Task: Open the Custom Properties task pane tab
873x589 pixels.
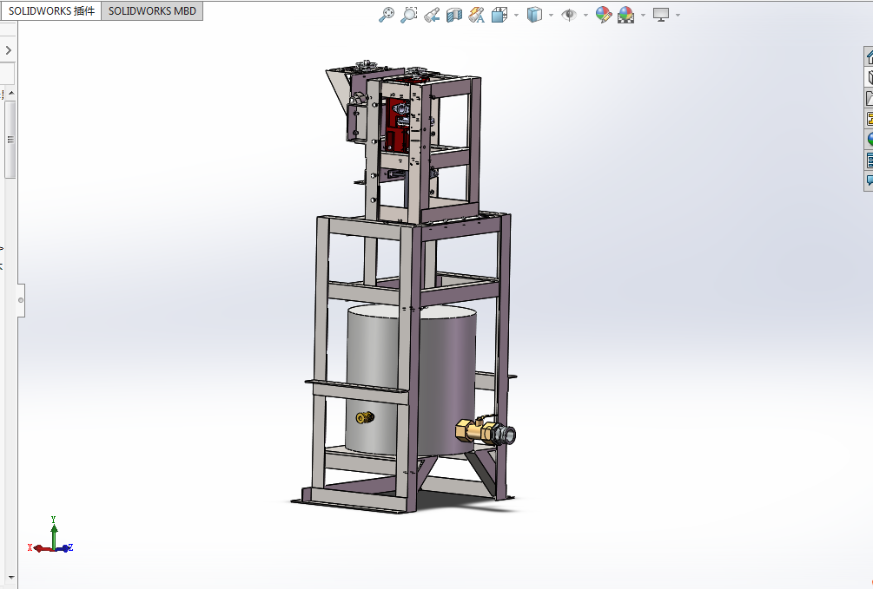Action: click(x=870, y=160)
